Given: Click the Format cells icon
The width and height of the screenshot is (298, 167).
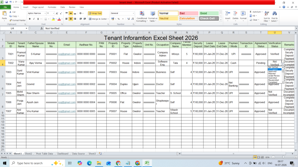Looking at the screenshot, I should pos(243,14).
